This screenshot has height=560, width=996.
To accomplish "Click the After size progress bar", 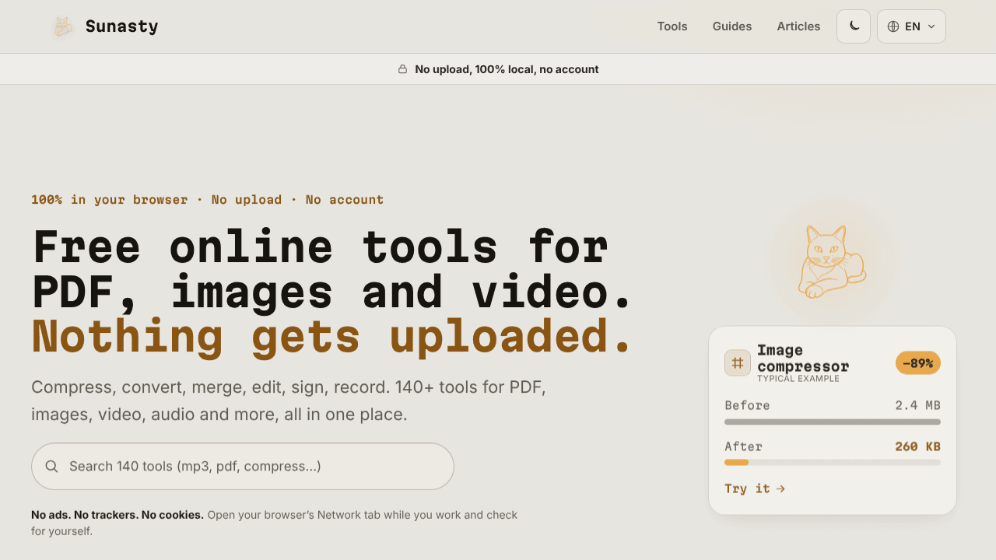I will pyautogui.click(x=833, y=463).
